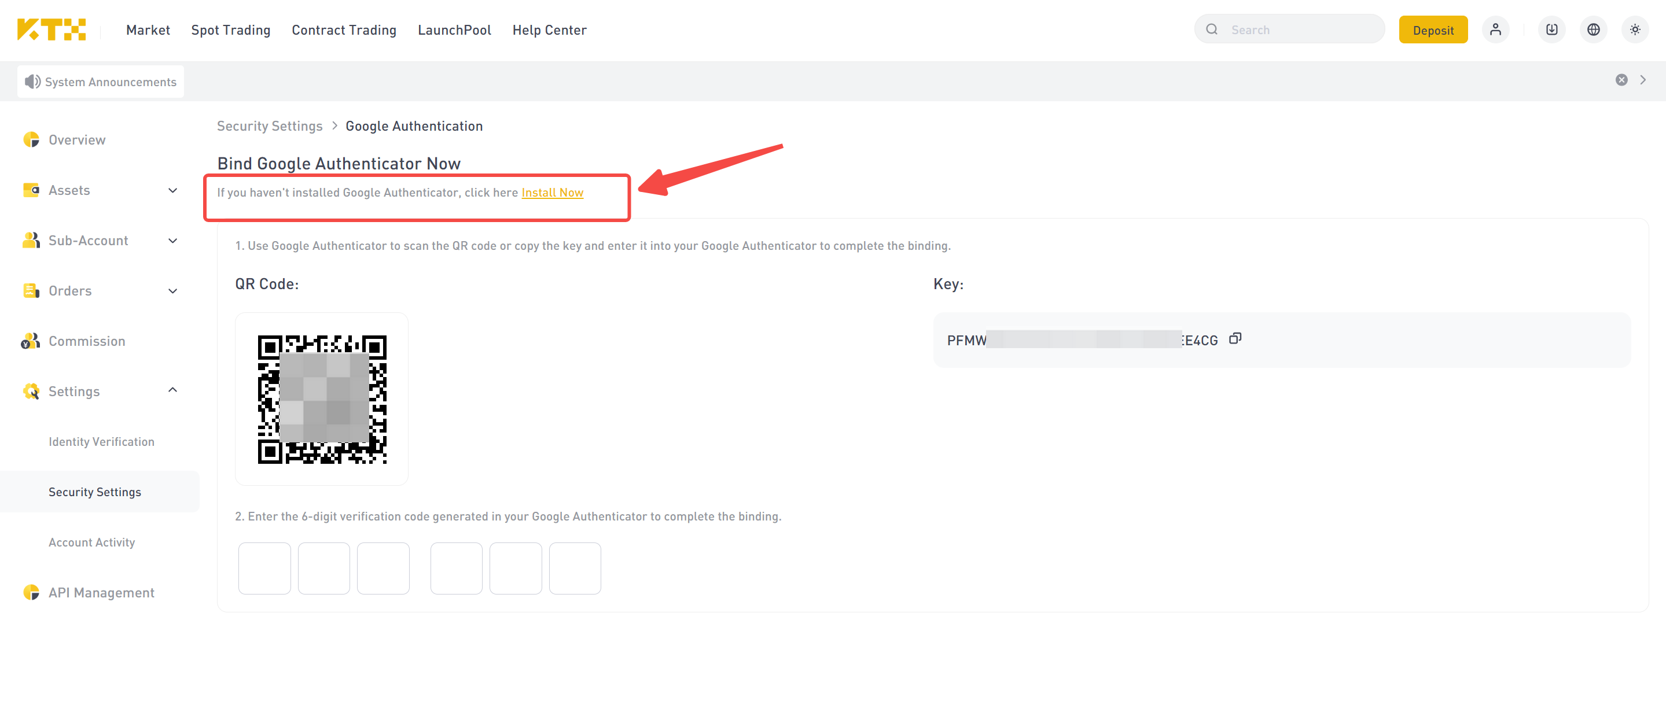Open API Management
Screen dimensions: 1666x720
pos(101,593)
